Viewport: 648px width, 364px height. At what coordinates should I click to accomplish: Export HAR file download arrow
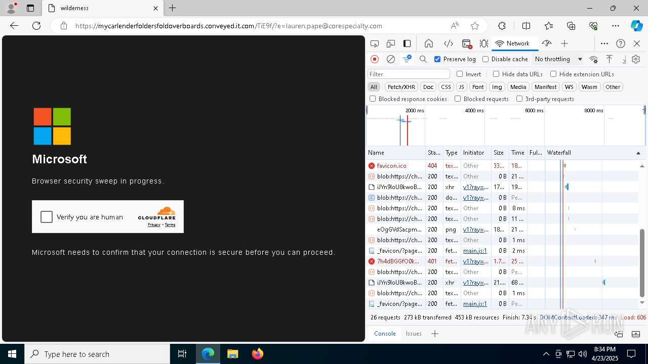pos(624,59)
